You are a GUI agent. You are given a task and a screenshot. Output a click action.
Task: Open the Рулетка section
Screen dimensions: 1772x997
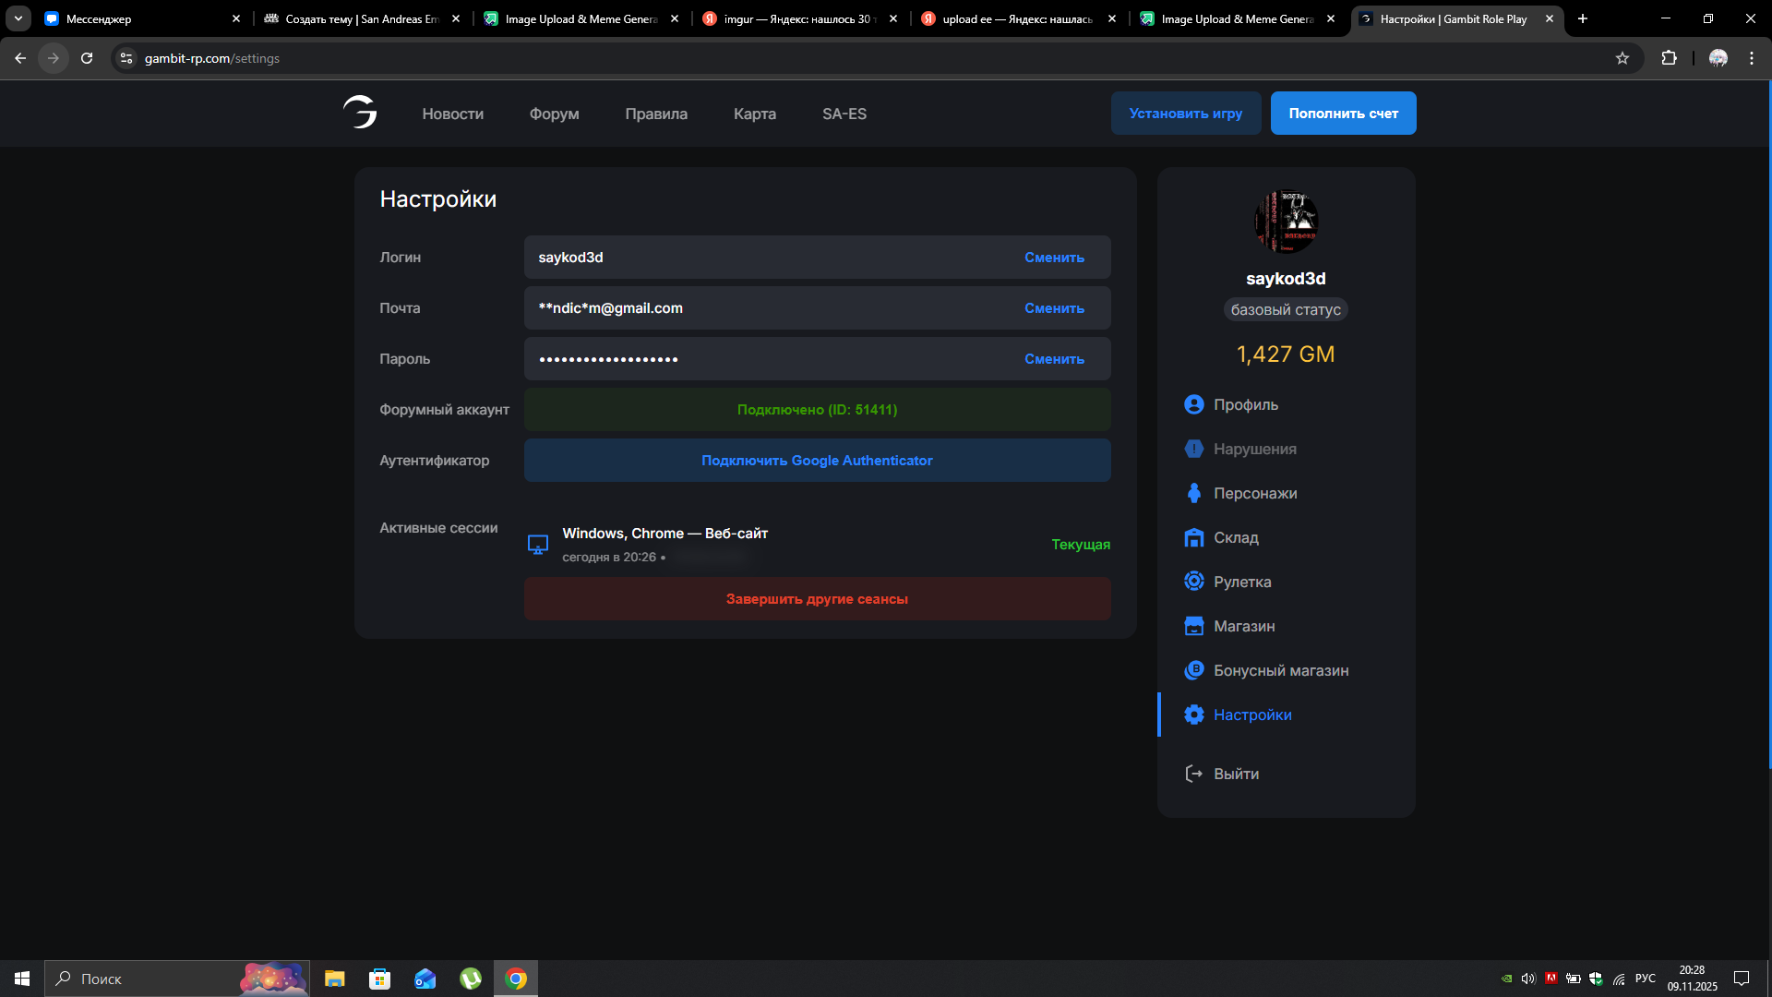1241,582
